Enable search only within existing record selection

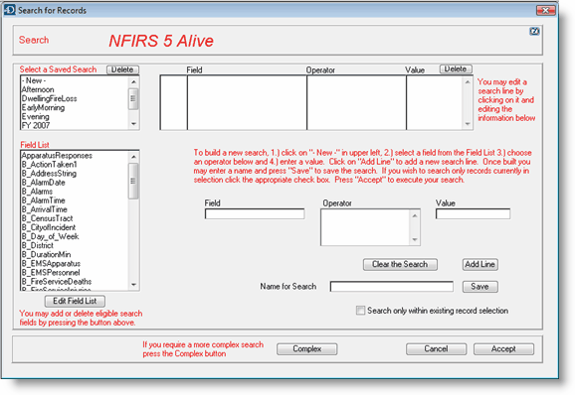click(360, 311)
